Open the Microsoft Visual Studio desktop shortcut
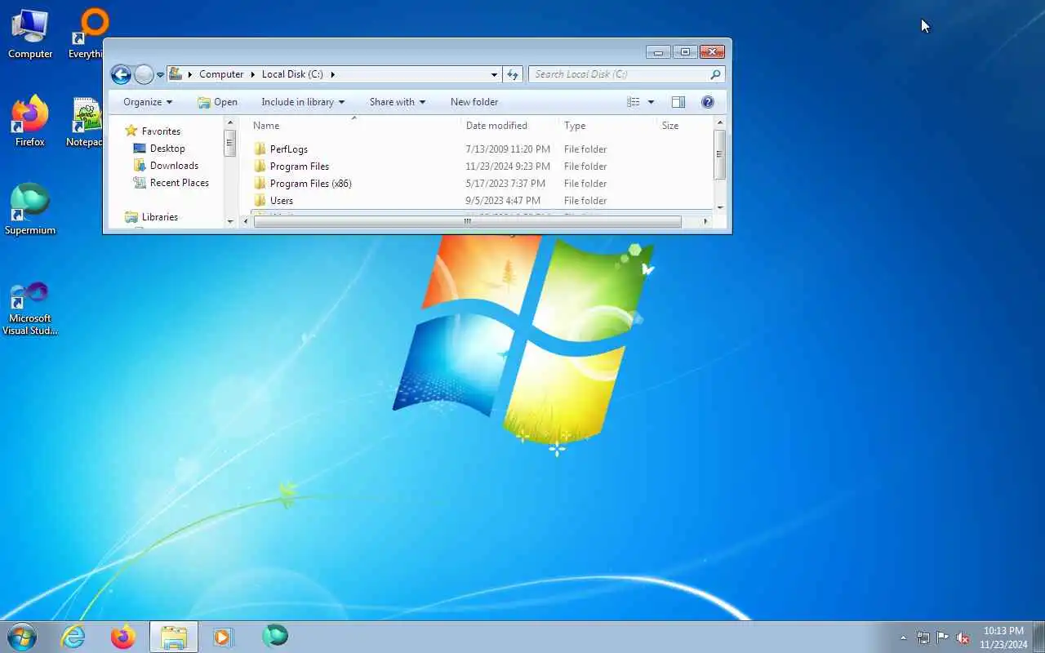This screenshot has height=653, width=1045. (x=30, y=309)
